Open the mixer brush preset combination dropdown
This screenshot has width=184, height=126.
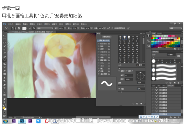pyautogui.click(x=45, y=28)
